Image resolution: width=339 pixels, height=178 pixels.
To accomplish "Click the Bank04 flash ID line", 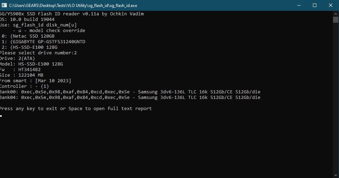I will (x=129, y=98).
